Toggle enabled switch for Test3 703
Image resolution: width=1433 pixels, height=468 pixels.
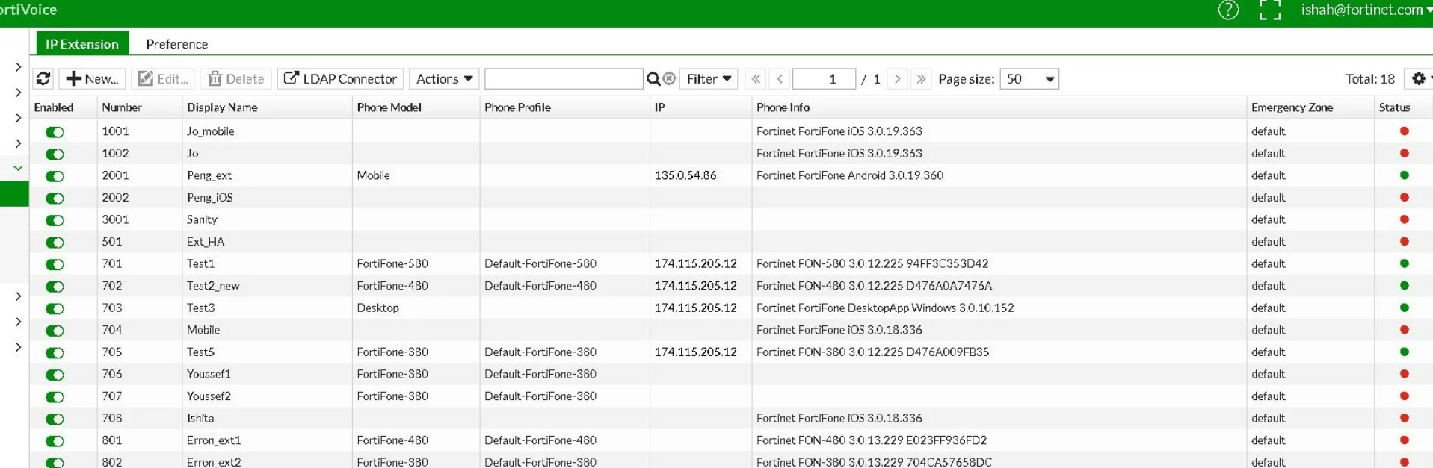(x=55, y=308)
